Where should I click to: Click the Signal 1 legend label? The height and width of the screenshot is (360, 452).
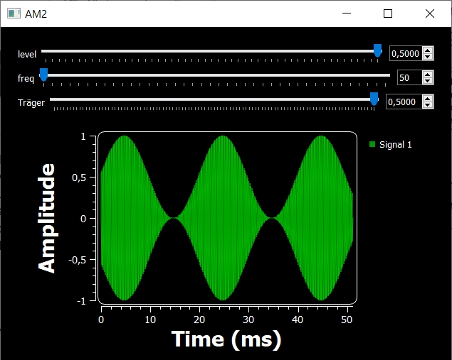tap(395, 145)
